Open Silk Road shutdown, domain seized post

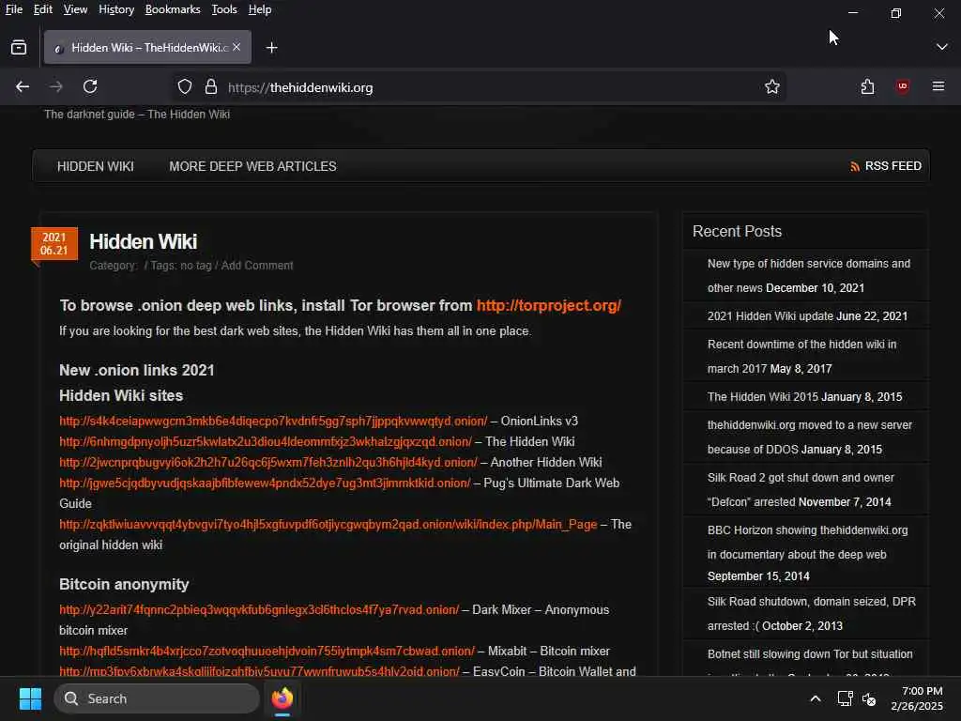(x=812, y=614)
